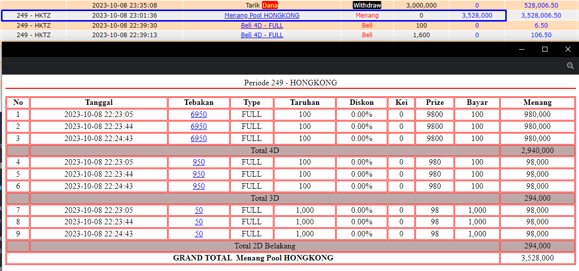Click the 1,000 taruhan in row 8
579x271 pixels.
coord(305,222)
